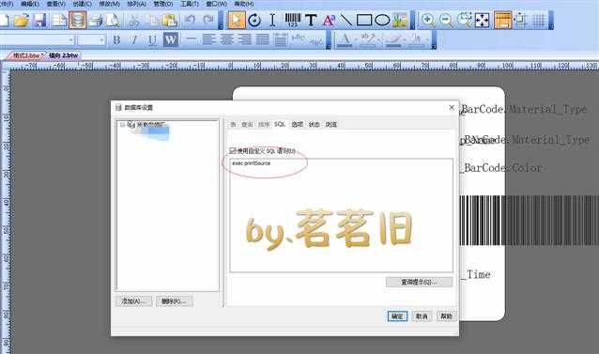599x354 pixels.
Task: Redo the last undone action
Action: [208, 20]
